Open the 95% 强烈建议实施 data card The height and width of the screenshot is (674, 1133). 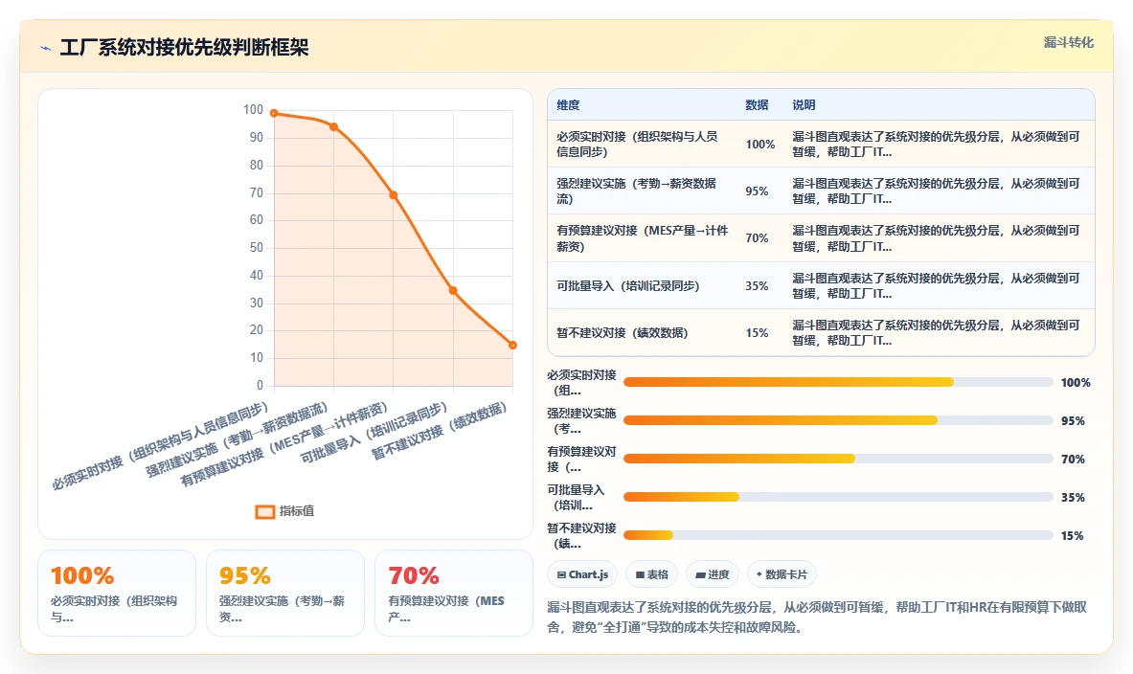pyautogui.click(x=284, y=593)
